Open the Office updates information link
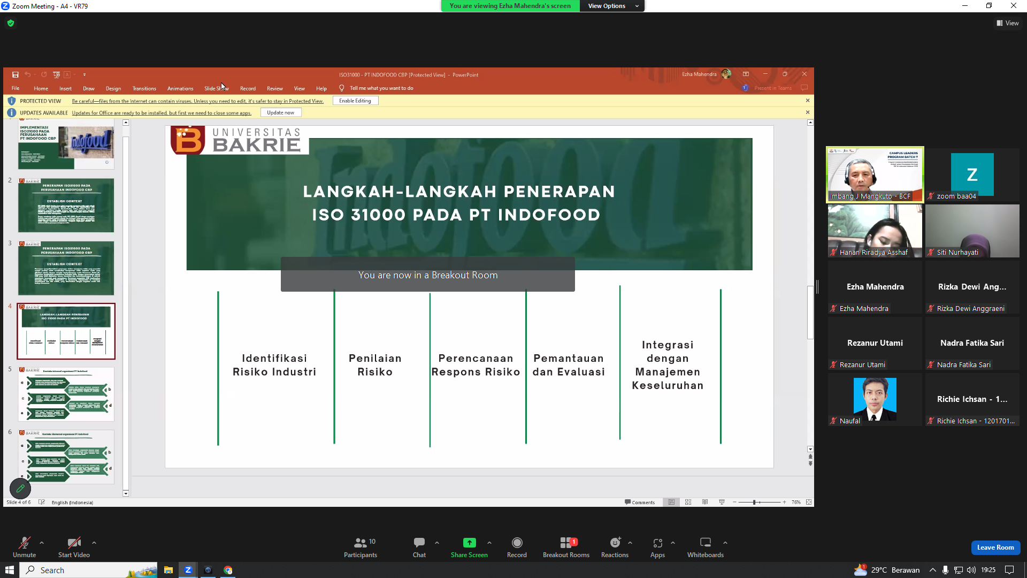This screenshot has width=1027, height=578. point(162,112)
